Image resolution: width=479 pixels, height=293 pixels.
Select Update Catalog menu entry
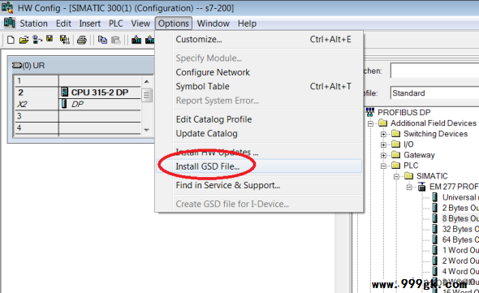206,134
